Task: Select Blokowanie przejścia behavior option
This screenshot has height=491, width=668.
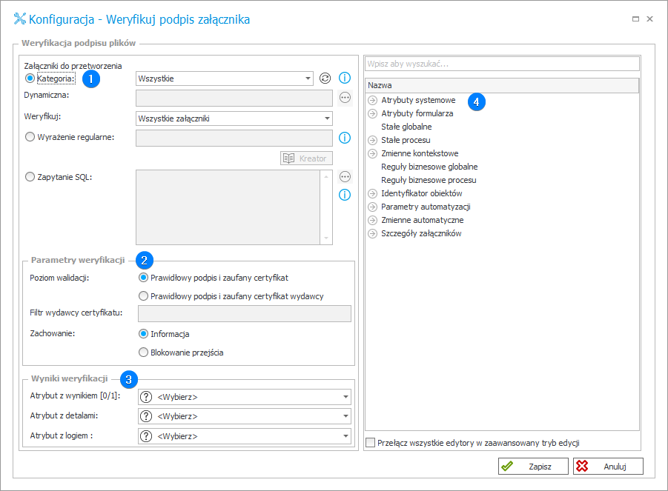Action: (x=144, y=353)
